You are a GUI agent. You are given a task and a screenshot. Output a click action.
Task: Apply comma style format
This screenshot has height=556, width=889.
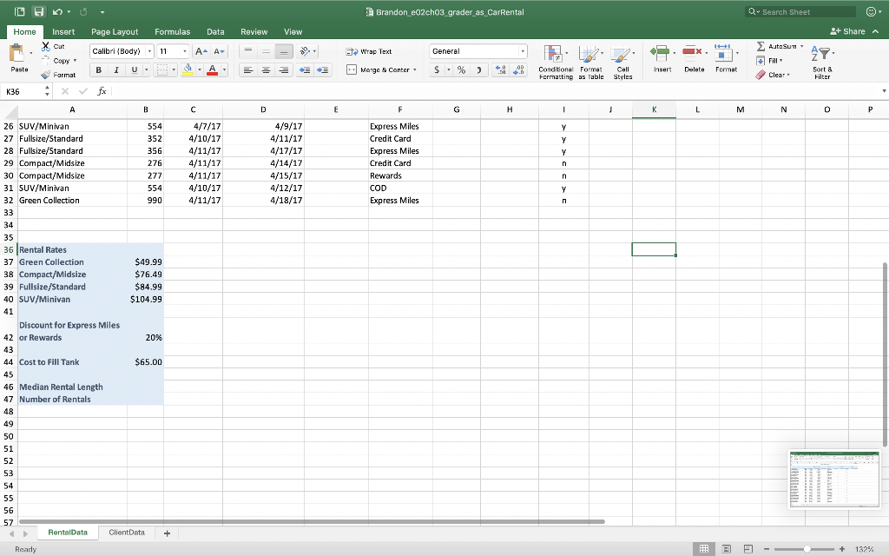click(x=479, y=69)
